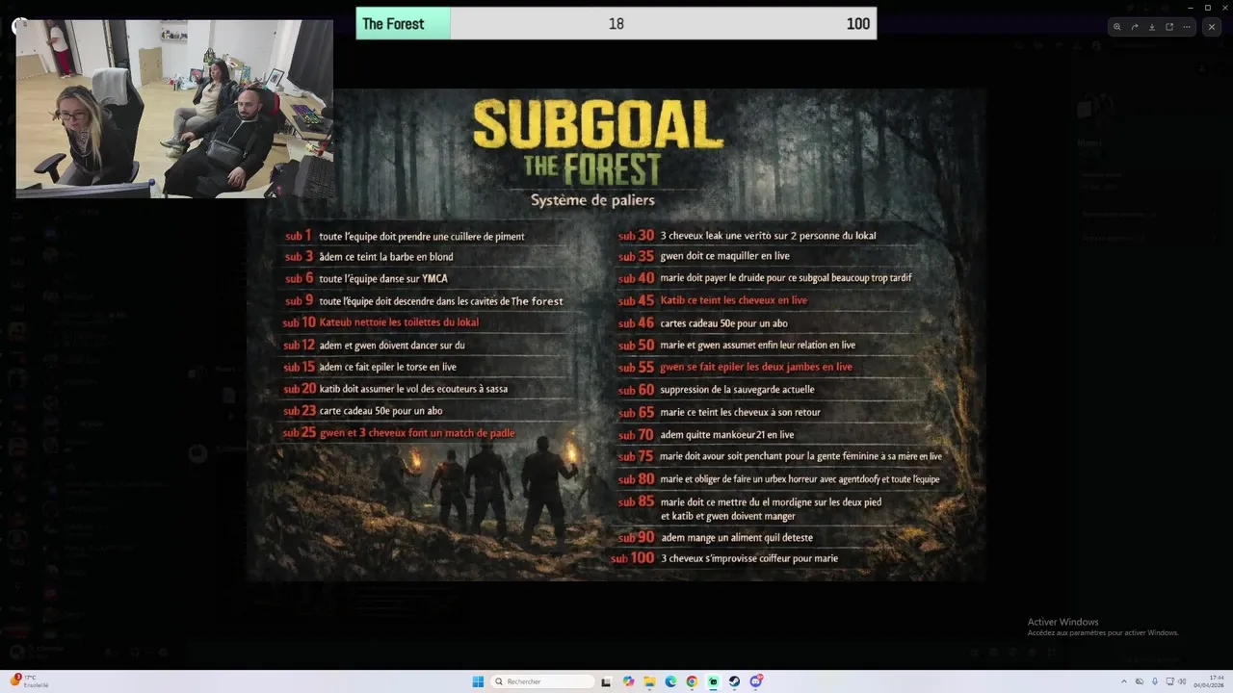The width and height of the screenshot is (1233, 693).
Task: Click 'sub 6 toute l'équipe danse sur YMCA'
Action: tap(366, 278)
